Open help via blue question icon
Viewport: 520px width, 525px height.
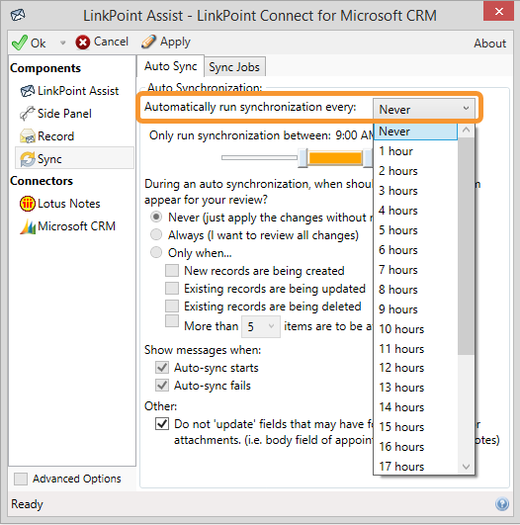pyautogui.click(x=502, y=504)
